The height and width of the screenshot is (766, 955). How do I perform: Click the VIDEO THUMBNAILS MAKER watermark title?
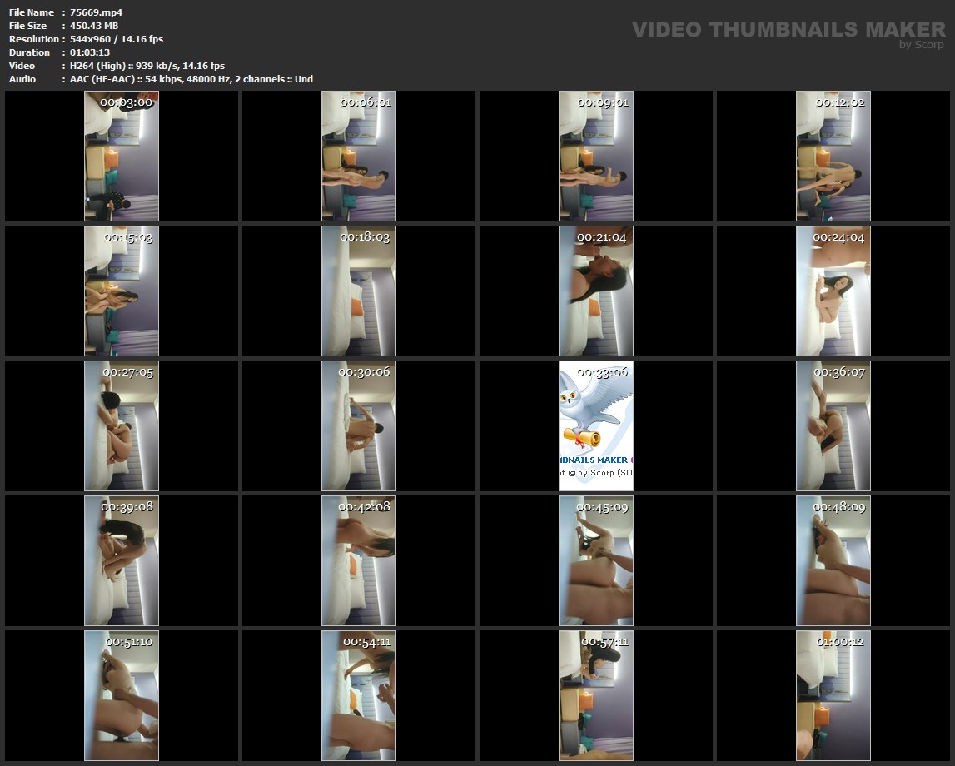point(788,30)
